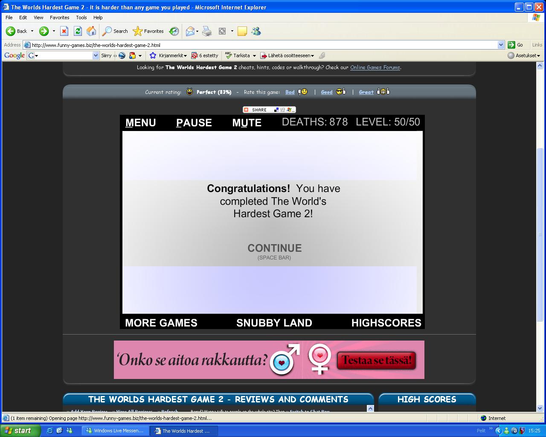Click the 6 estetty popup blocker button
The width and height of the screenshot is (546, 437).
pos(205,55)
